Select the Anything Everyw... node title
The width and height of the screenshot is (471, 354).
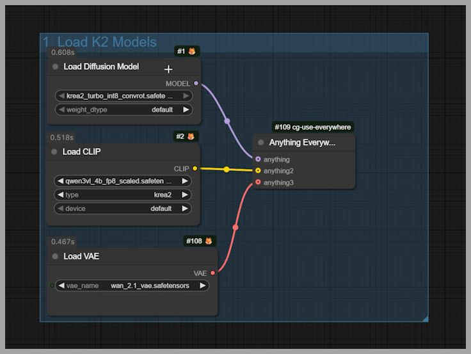(302, 143)
